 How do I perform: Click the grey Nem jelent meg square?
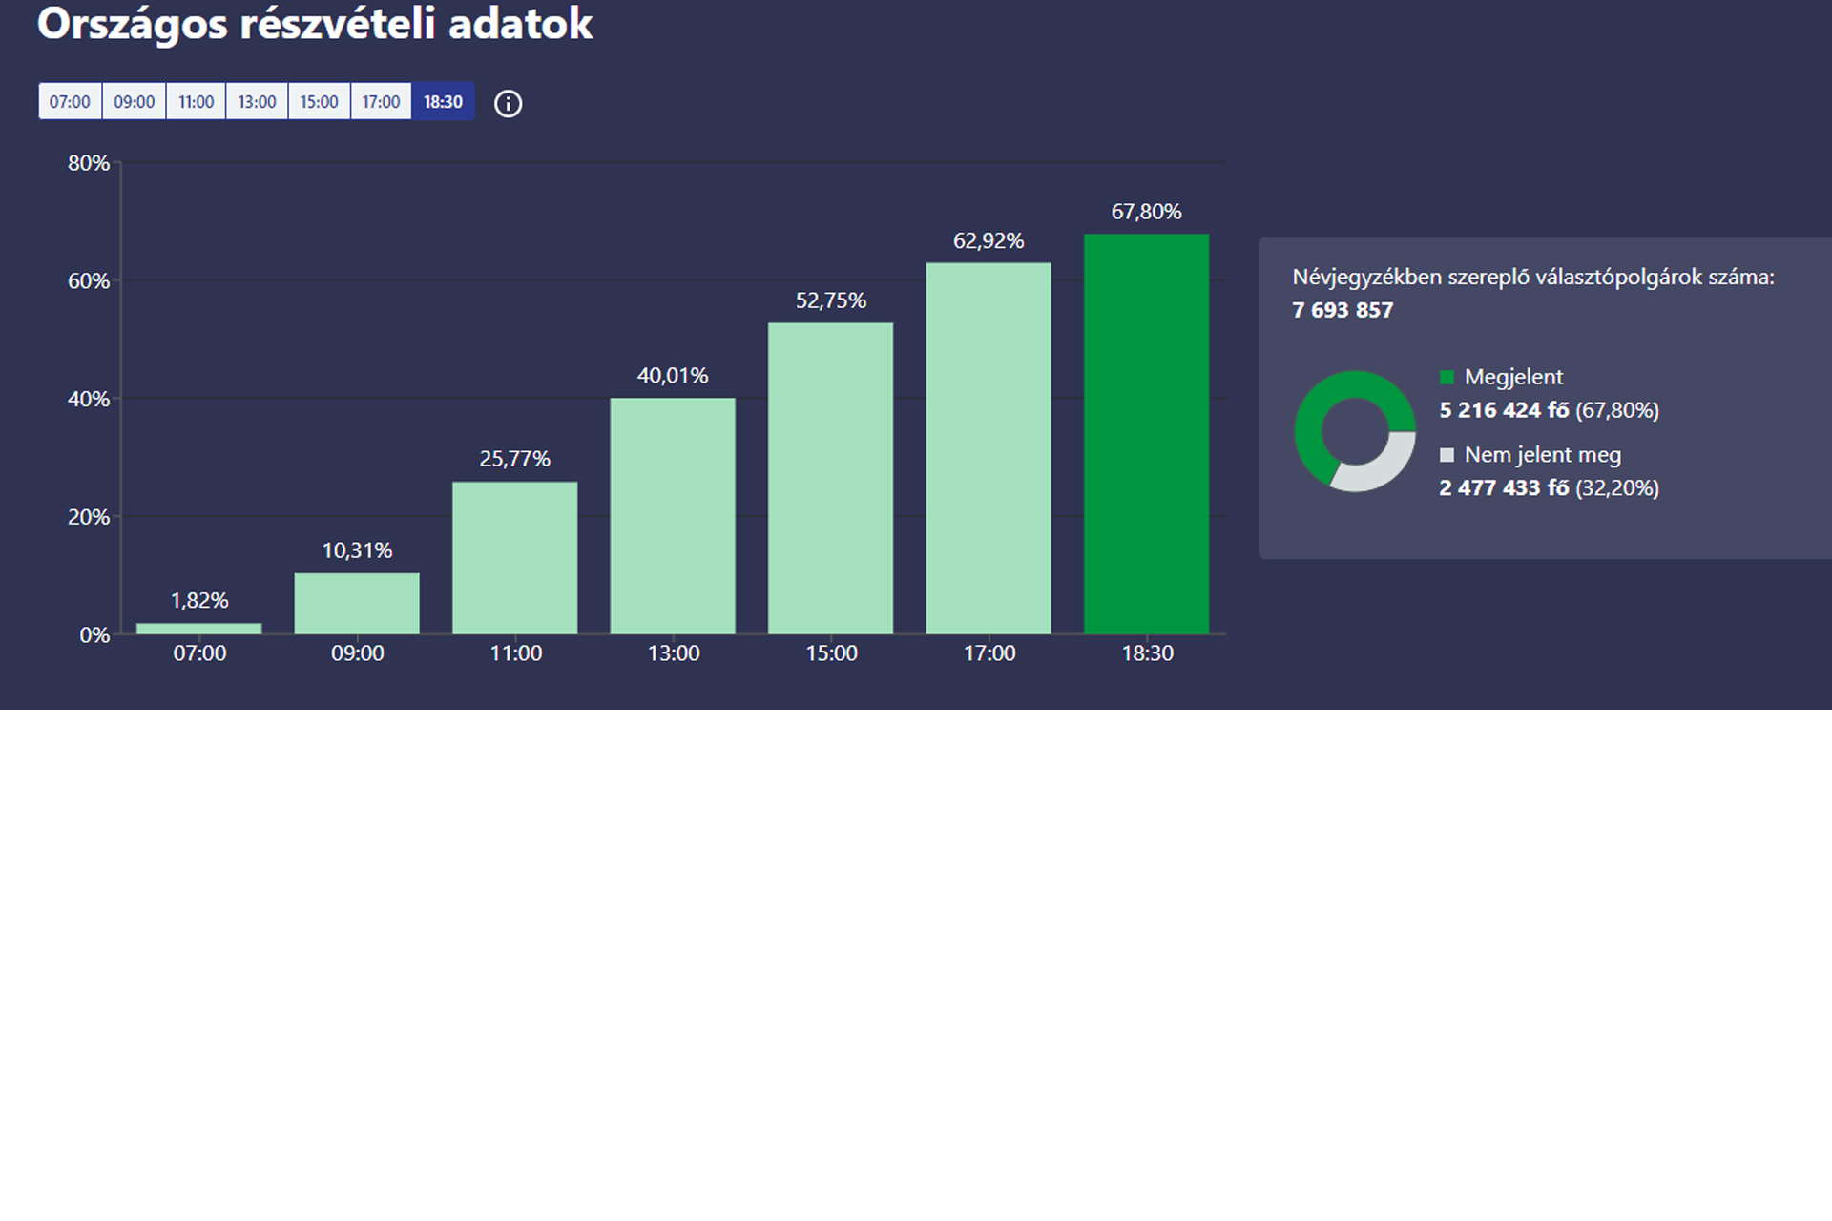[x=1447, y=455]
